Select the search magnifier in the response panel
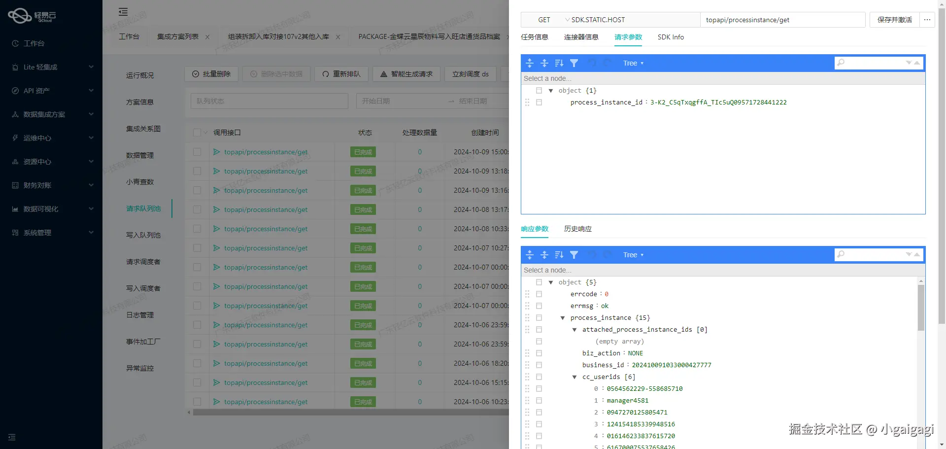 point(841,255)
